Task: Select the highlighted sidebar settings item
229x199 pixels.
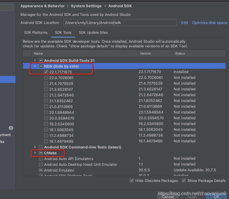Action: (x=8, y=79)
